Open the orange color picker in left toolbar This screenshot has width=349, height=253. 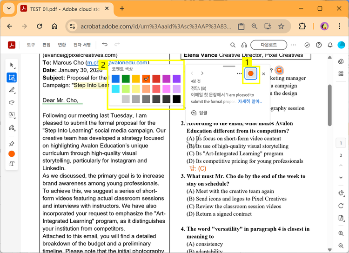[12, 154]
